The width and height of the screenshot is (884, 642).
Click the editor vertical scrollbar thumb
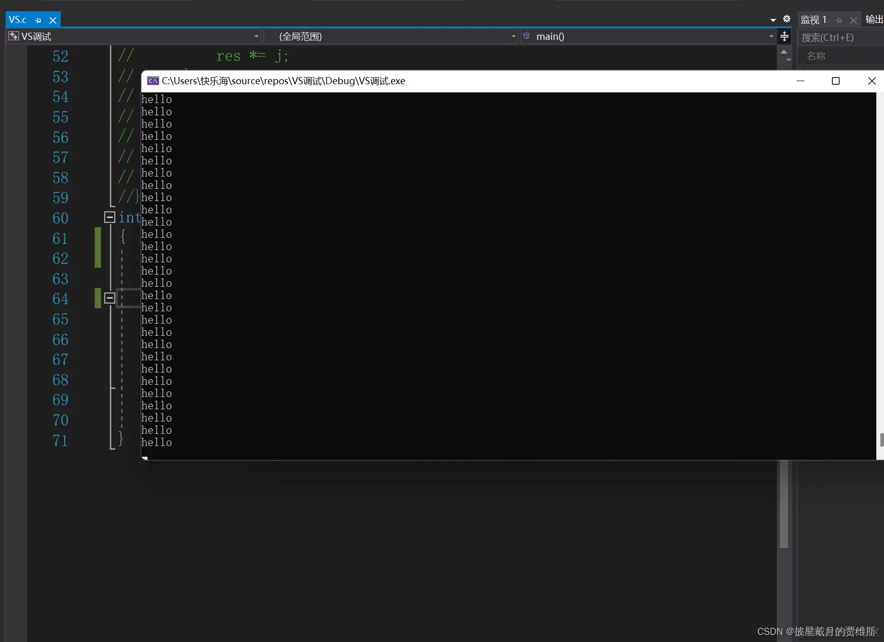[x=784, y=504]
